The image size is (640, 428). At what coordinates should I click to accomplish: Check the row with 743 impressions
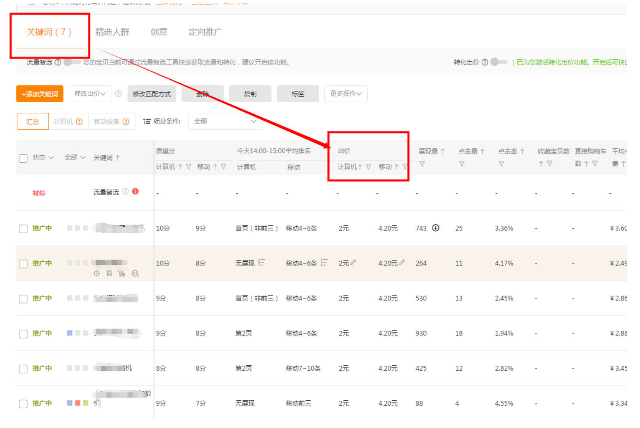pos(23,229)
